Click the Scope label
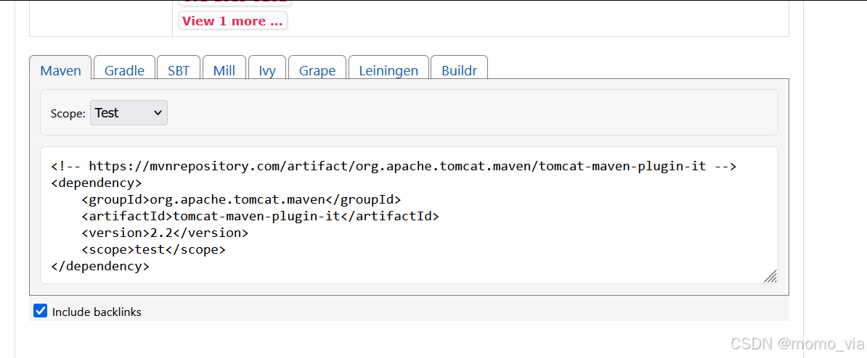This screenshot has width=867, height=358. pos(68,114)
